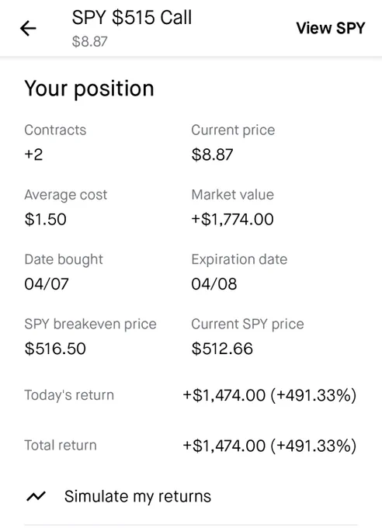Select the SPY breakeven price $516.50
The height and width of the screenshot is (528, 382).
tap(55, 349)
